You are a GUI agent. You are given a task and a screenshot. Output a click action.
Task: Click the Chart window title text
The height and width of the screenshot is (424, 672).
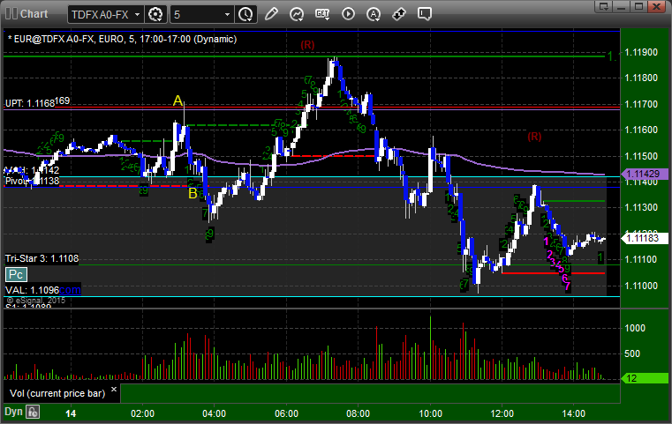coord(34,14)
